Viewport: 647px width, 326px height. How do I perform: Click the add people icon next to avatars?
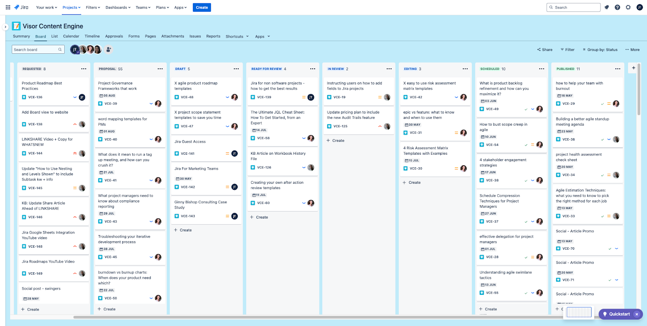click(108, 50)
